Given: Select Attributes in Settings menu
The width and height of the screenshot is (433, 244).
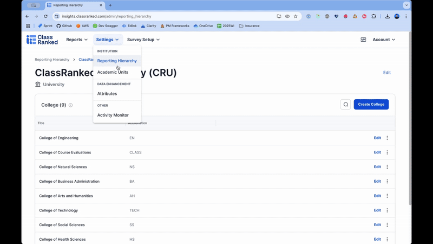Looking at the screenshot, I should 117,93.
